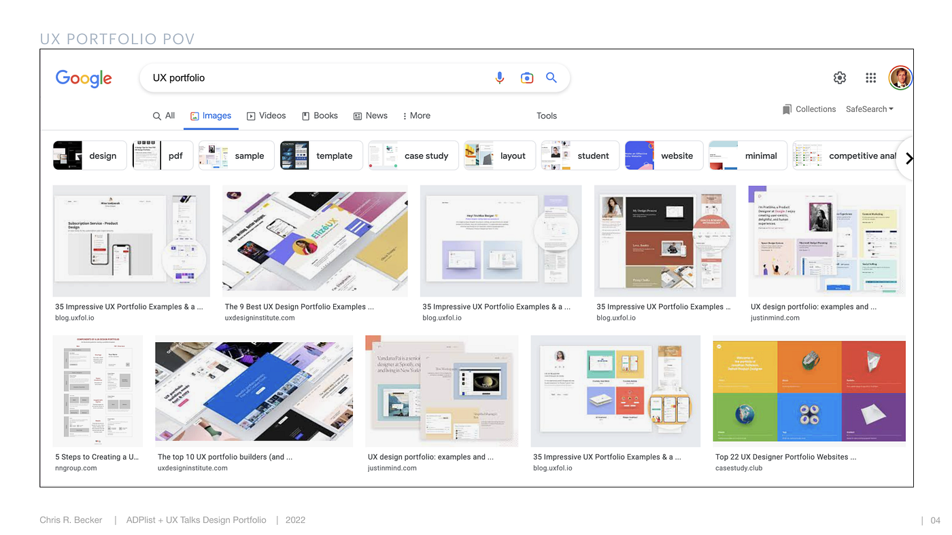Image resolution: width=952 pixels, height=535 pixels.
Task: Expand More search categories
Action: pyautogui.click(x=415, y=115)
